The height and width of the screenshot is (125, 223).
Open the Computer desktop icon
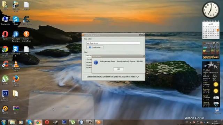(5, 20)
